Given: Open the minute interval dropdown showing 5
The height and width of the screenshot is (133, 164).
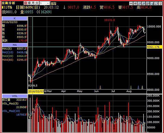Looking at the screenshot, I should 45,3.
